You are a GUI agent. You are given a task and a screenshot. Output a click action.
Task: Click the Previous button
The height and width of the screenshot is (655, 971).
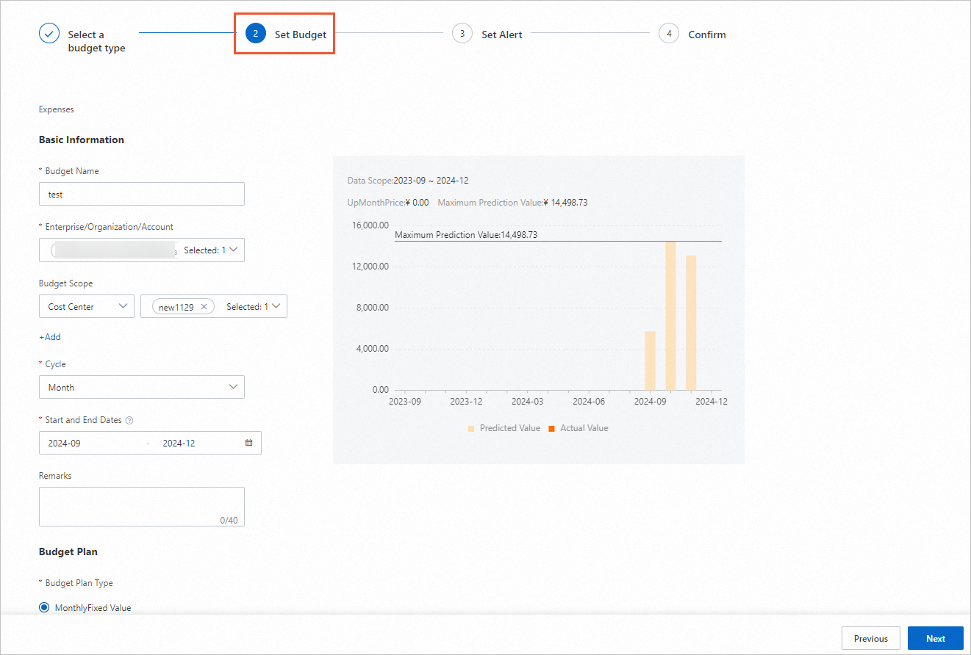(x=871, y=639)
